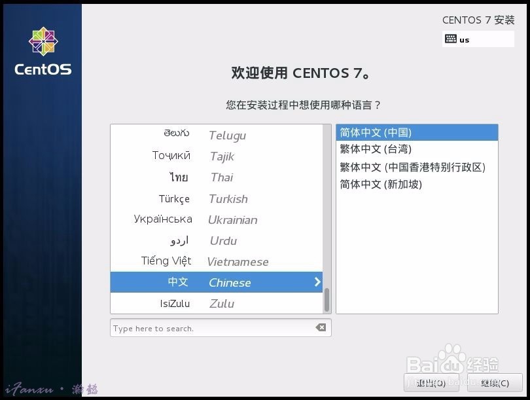Click the CentOS logo in sidebar

[43, 50]
